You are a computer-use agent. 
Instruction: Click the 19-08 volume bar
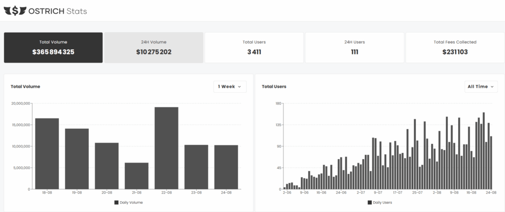(x=77, y=159)
